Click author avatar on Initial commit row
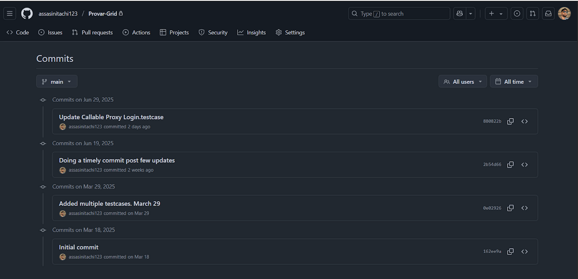The image size is (578, 279). coord(63,257)
